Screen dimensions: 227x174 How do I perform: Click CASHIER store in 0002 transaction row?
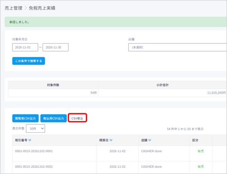[151, 167]
